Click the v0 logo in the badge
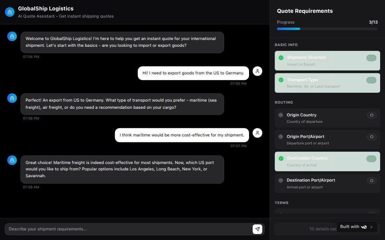The image size is (385, 240). (365, 227)
